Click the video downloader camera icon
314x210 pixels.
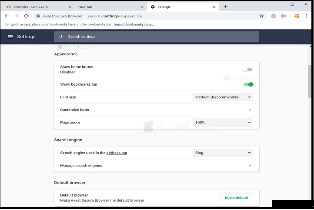tap(284, 16)
